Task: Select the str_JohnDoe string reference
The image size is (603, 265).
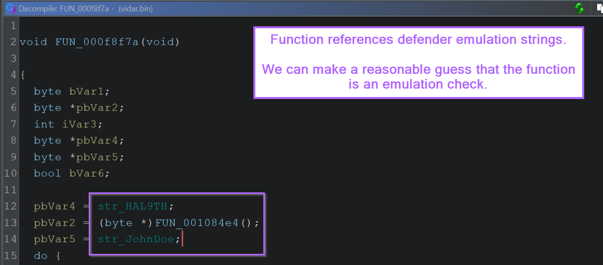Action: pyautogui.click(x=136, y=239)
